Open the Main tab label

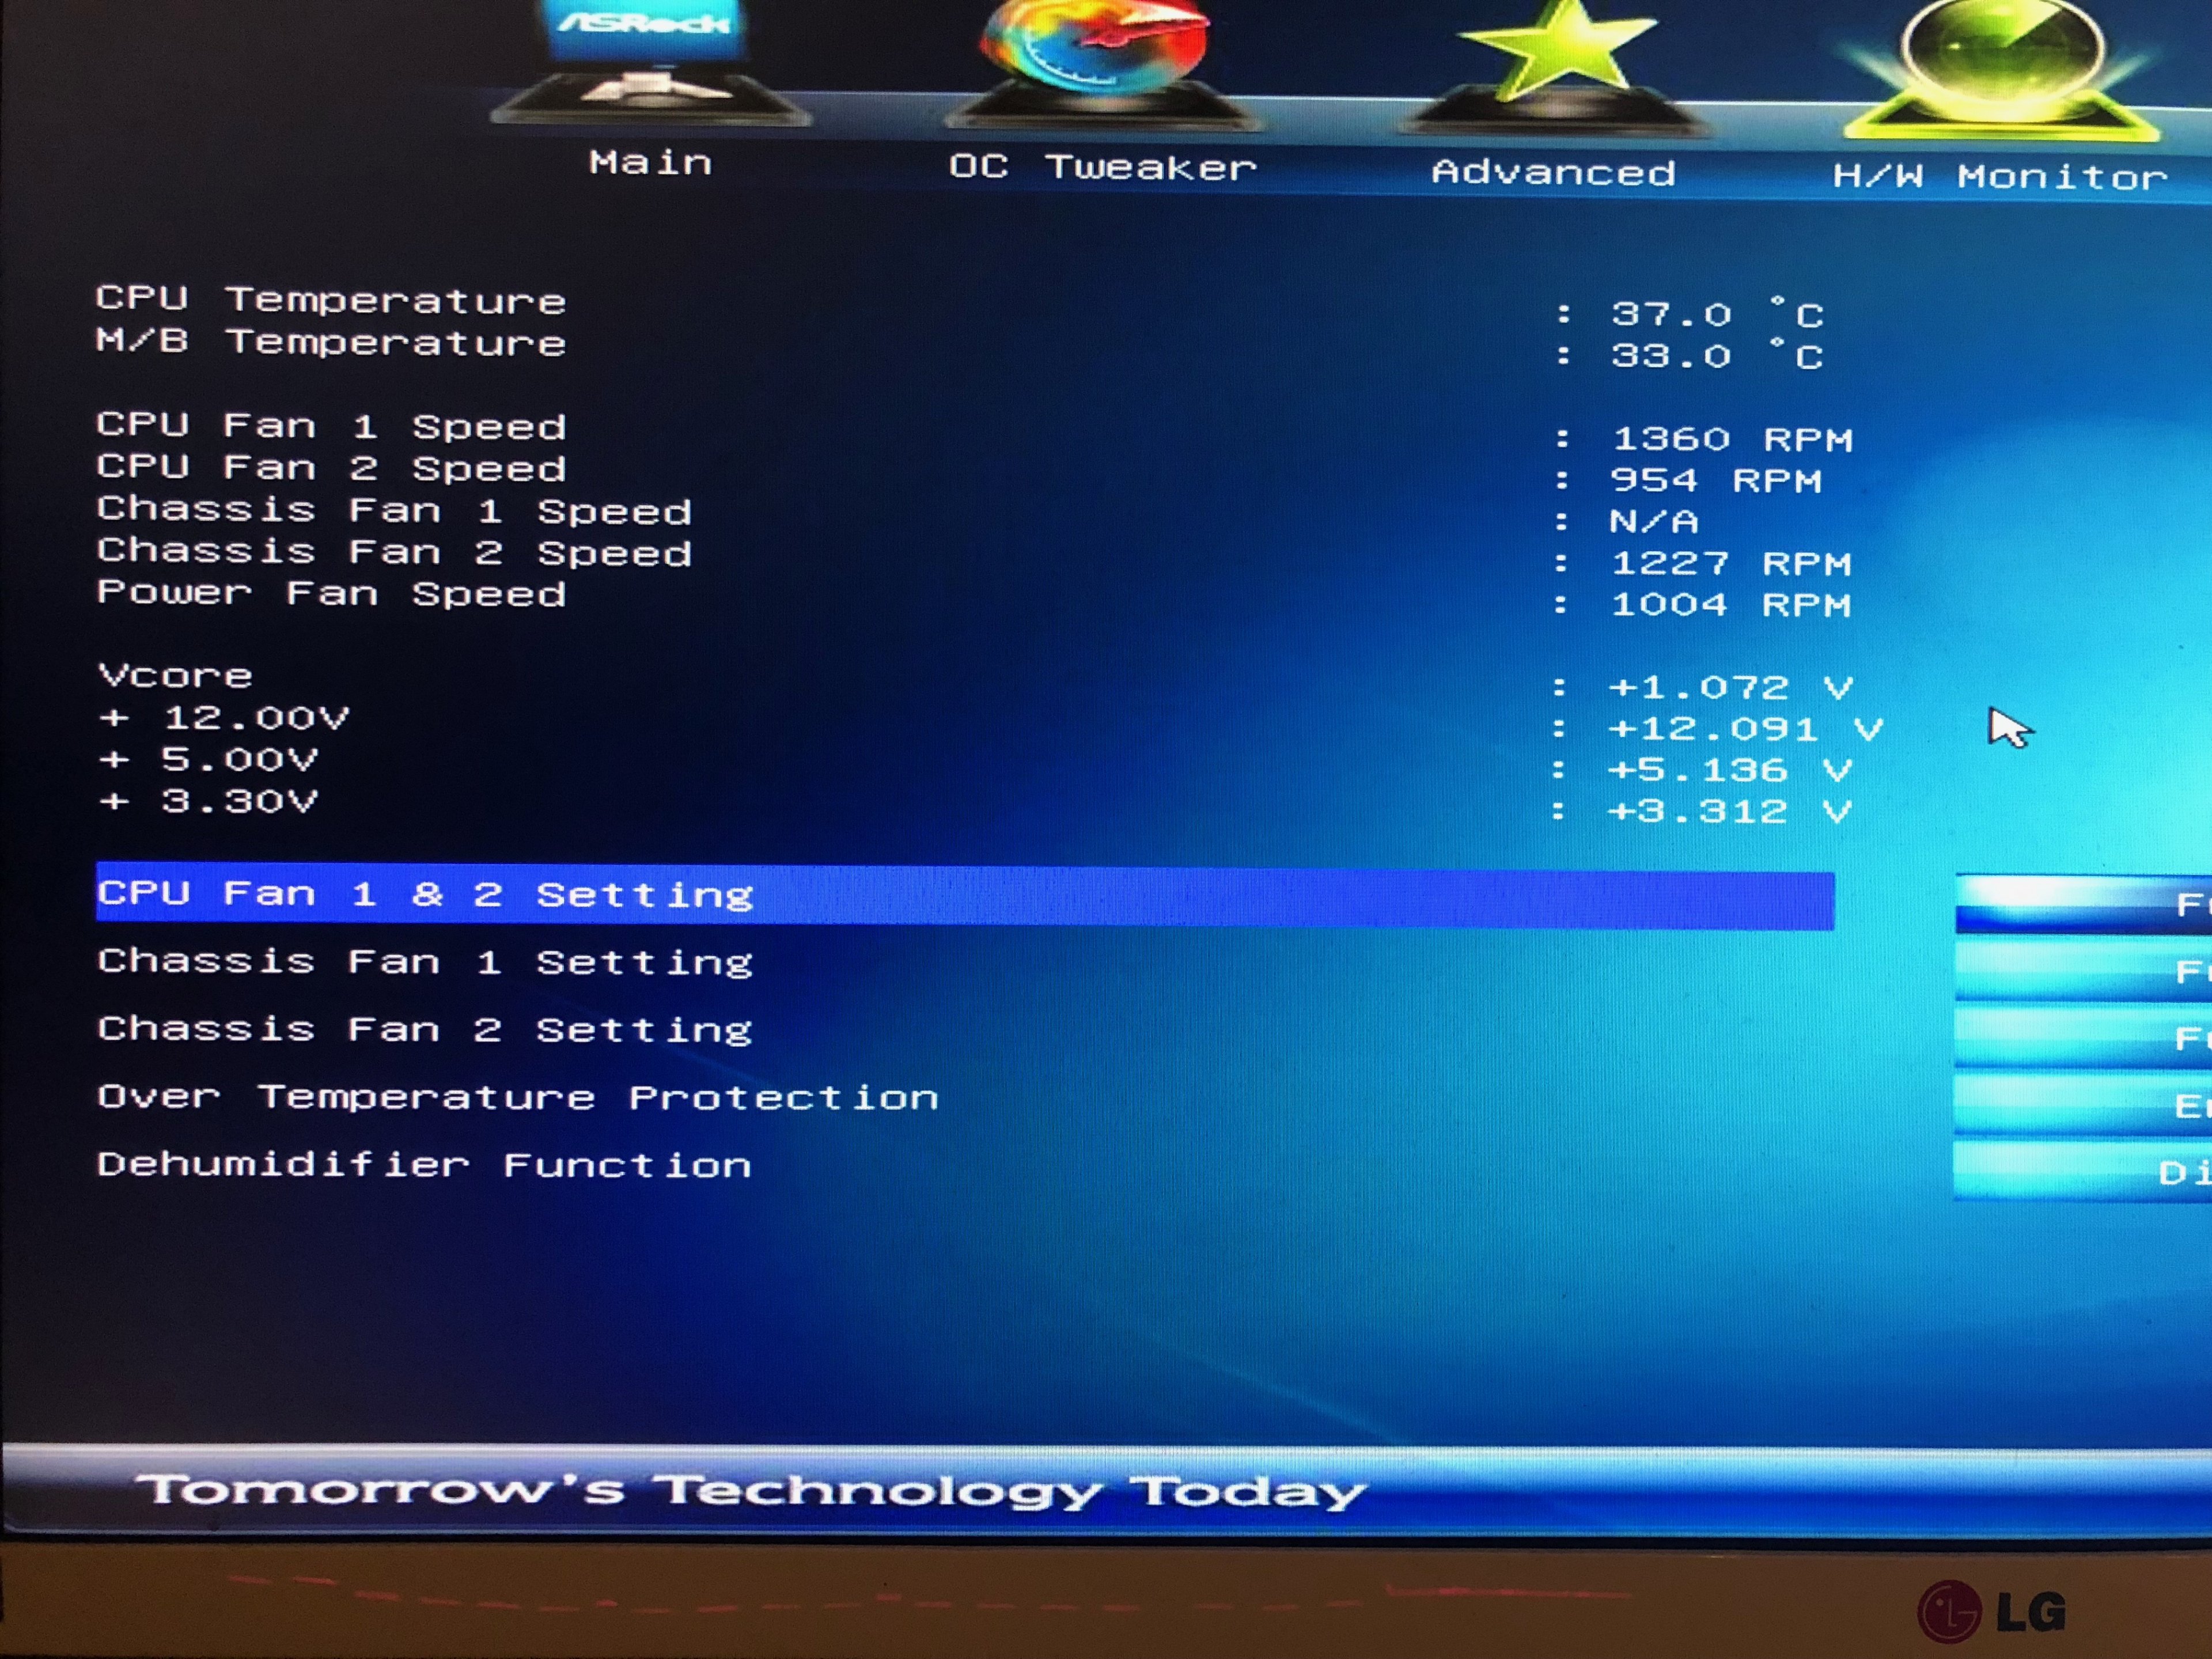(650, 162)
